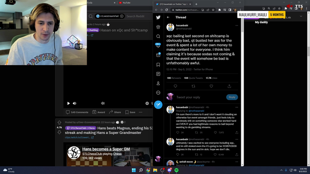Open hasanabi profile name on main tweet
Viewport: 310px width, 174px height.
click(182, 26)
